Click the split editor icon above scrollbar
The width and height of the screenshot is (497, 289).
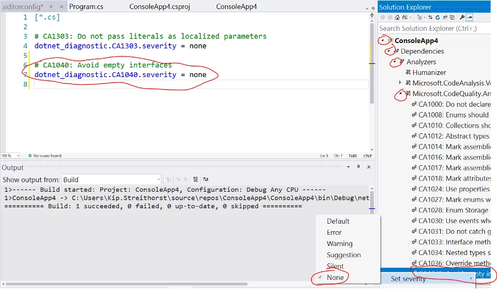[372, 15]
